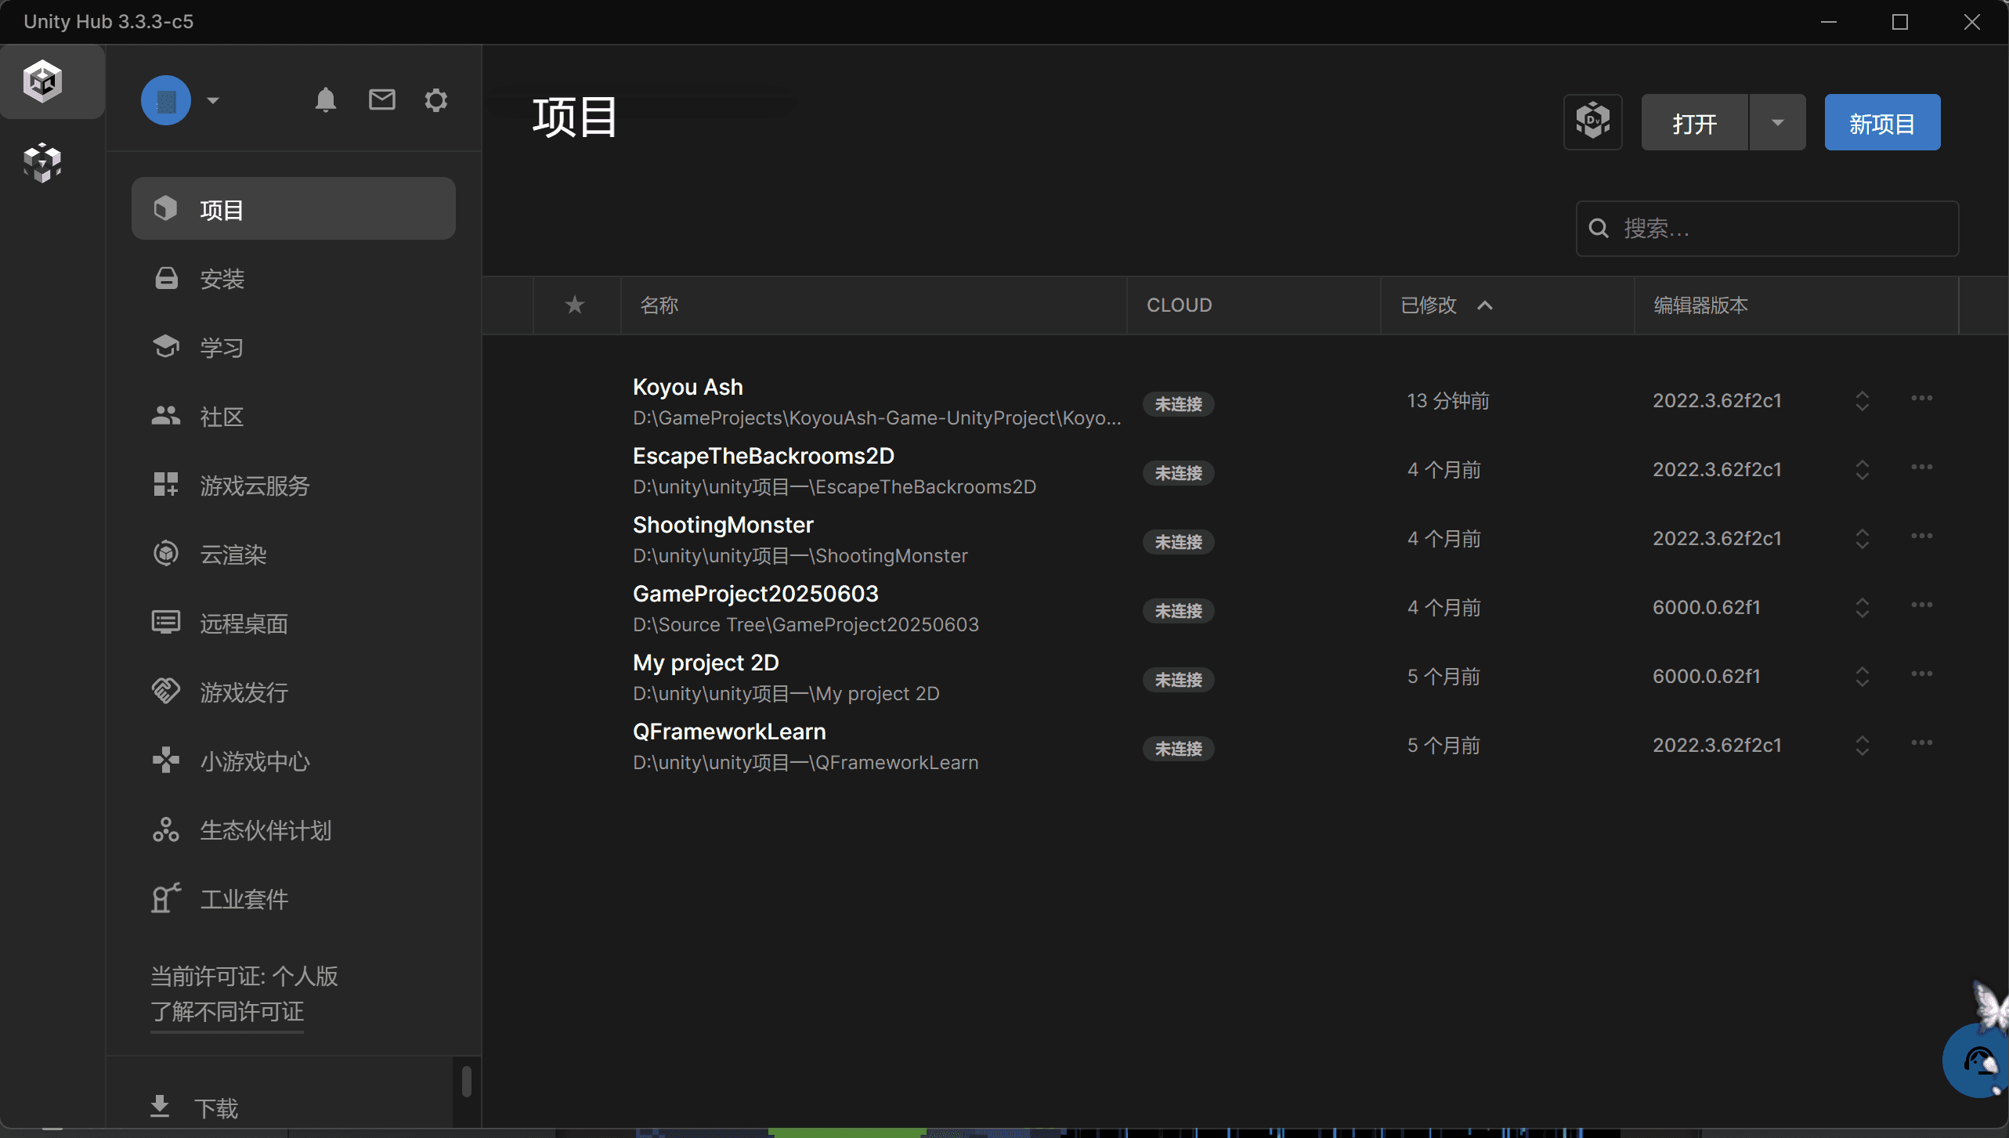Open more options for ShootingMonster project

1922,536
